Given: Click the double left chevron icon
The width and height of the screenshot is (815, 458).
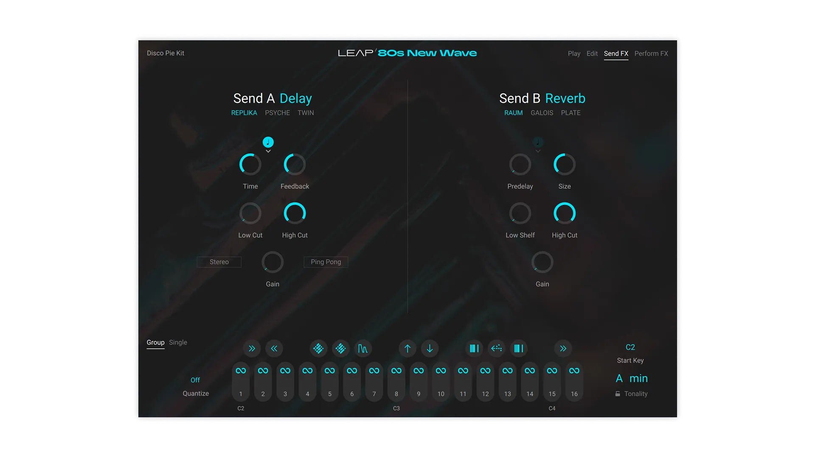Looking at the screenshot, I should [274, 349].
